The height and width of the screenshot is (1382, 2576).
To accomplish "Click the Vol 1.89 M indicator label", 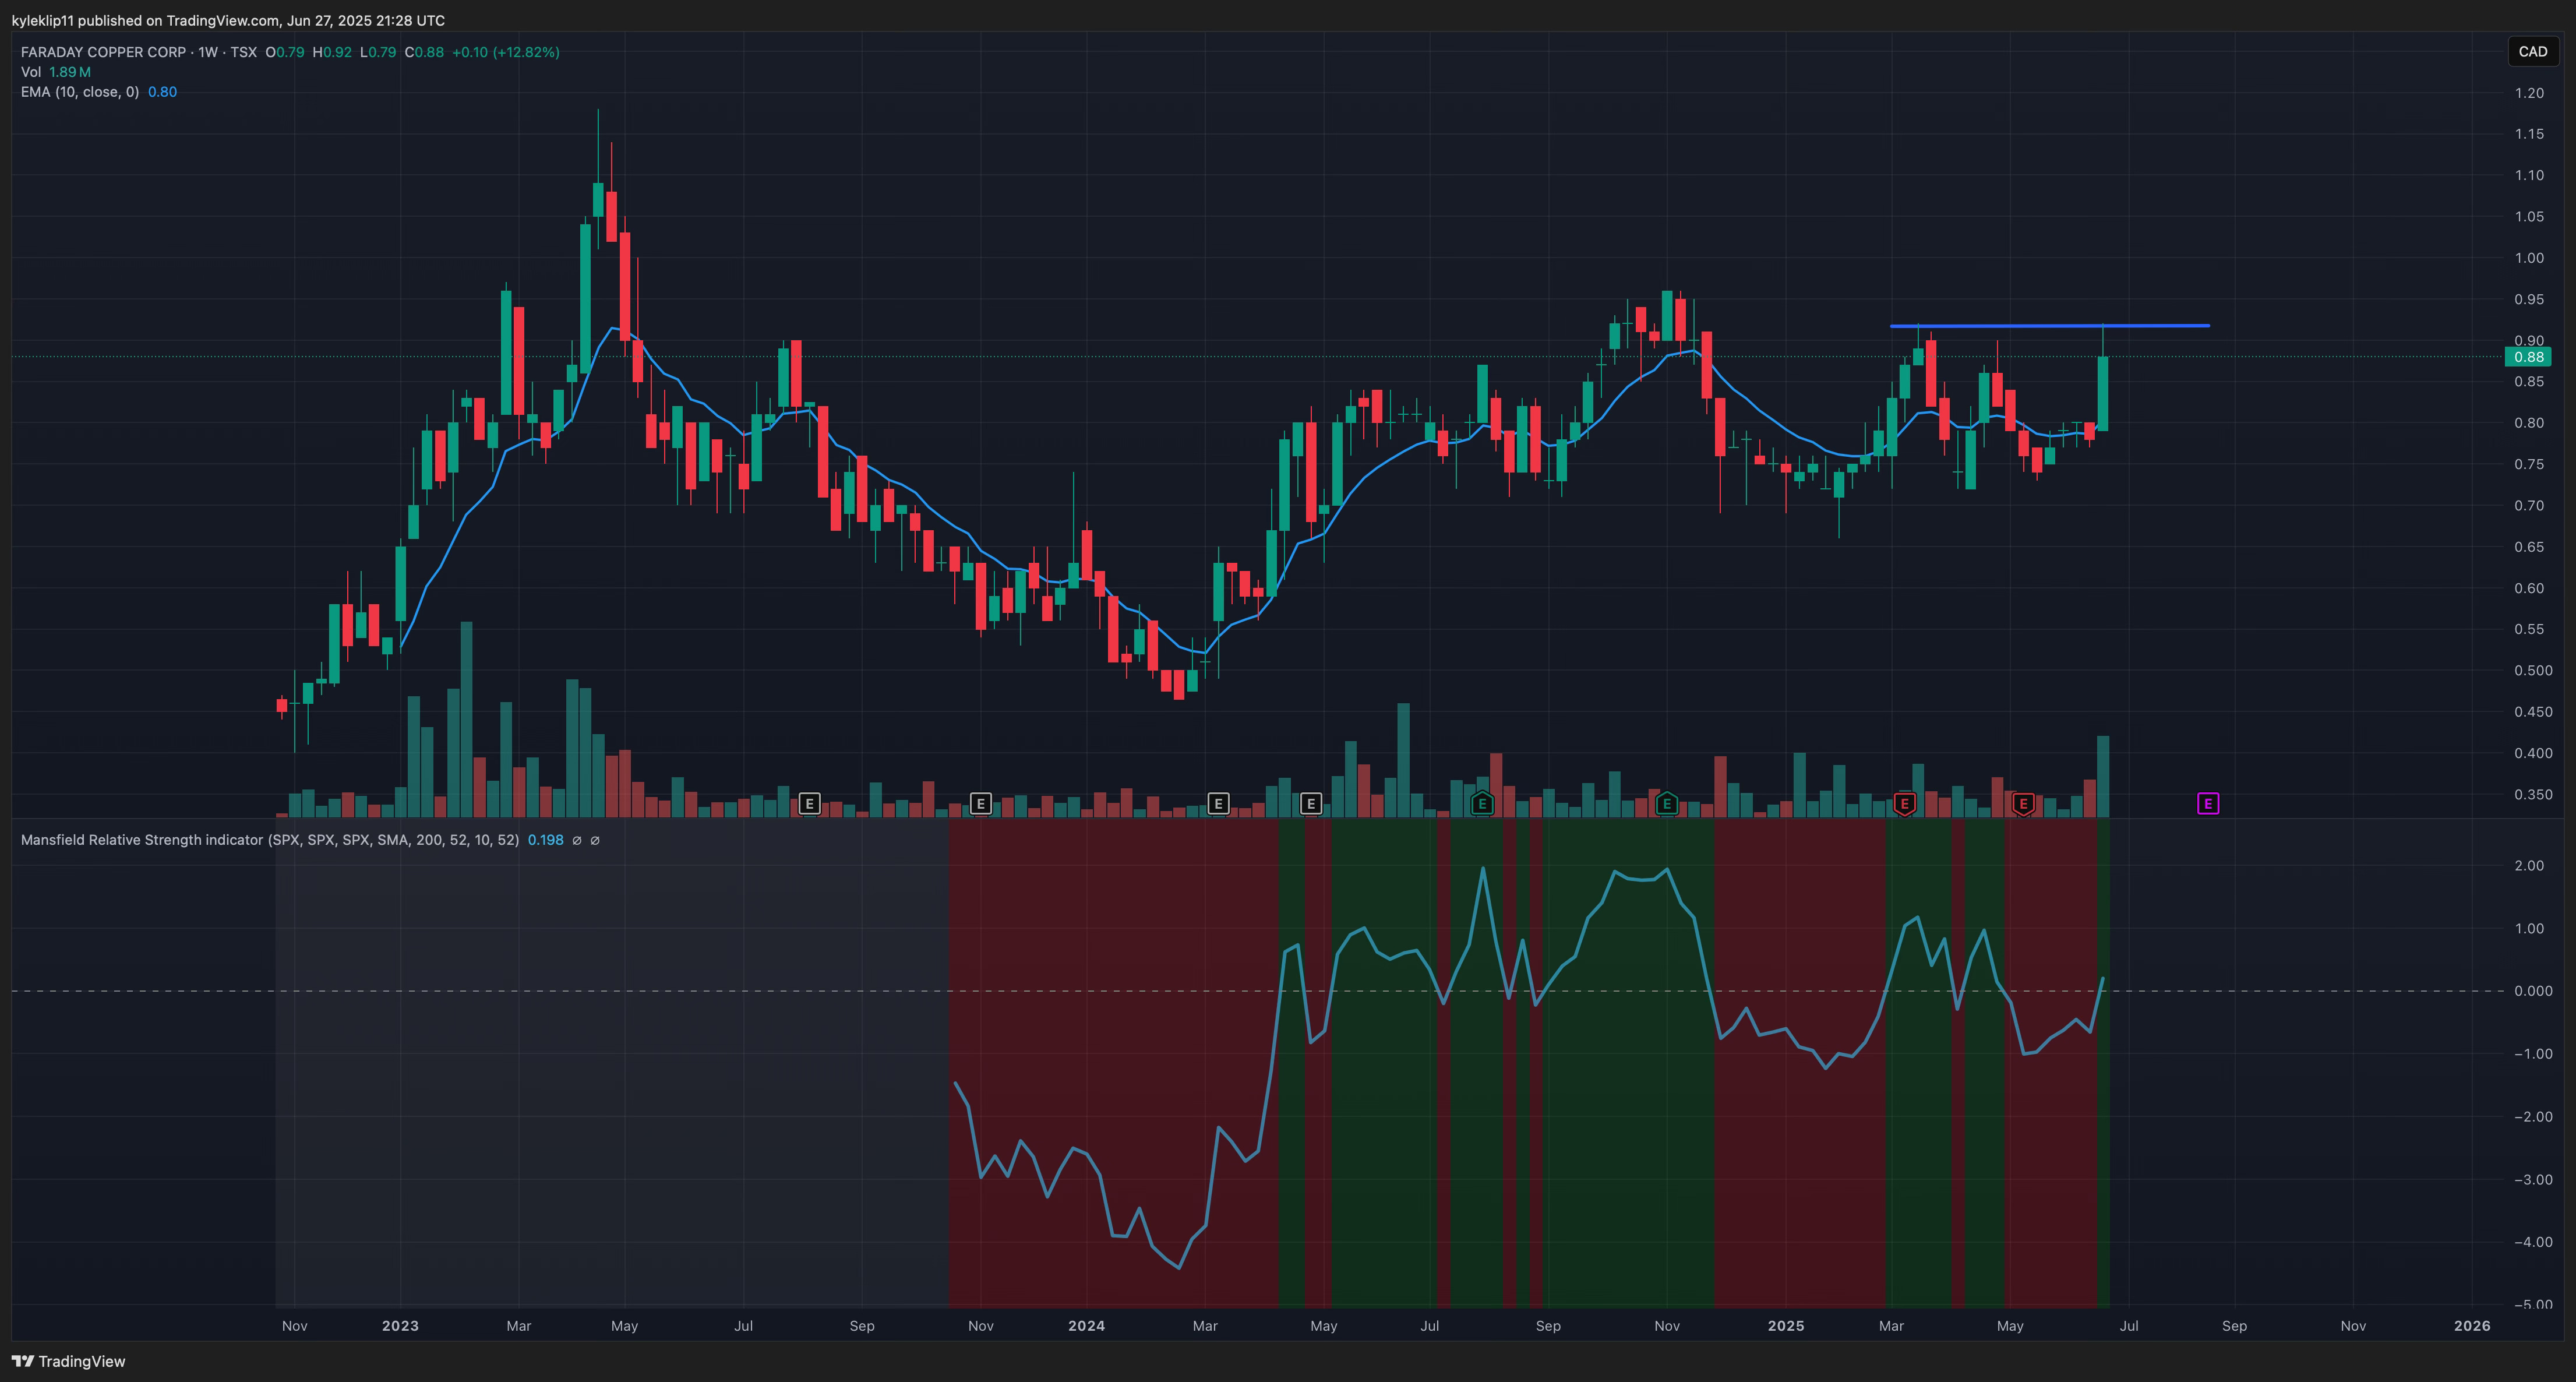I will click(x=56, y=72).
